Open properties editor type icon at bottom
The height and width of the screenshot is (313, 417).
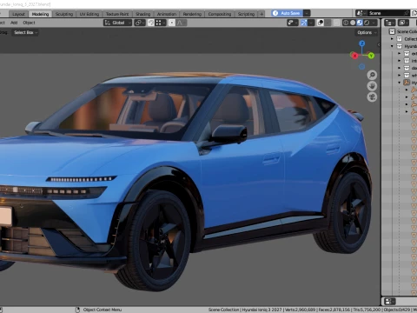pos(390,302)
